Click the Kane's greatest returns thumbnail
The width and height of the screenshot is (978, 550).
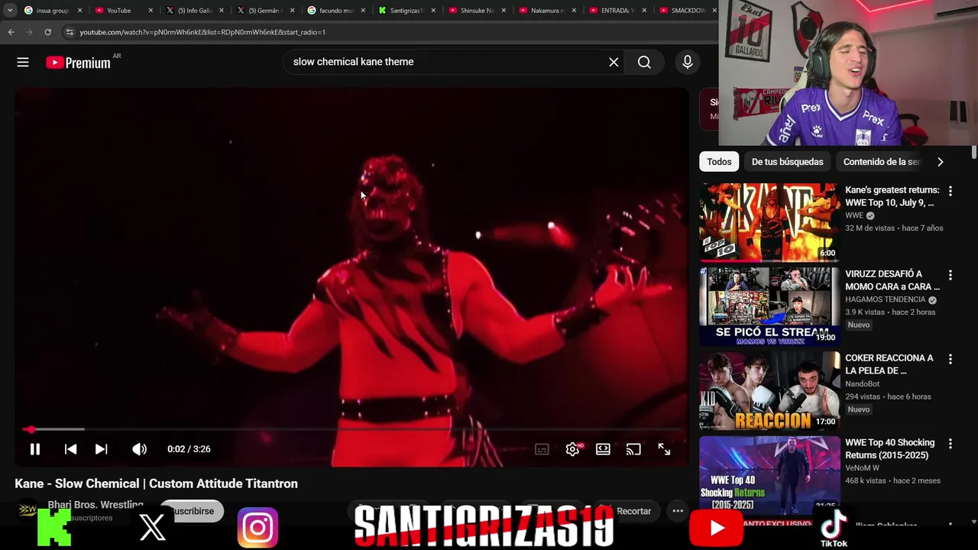(769, 222)
